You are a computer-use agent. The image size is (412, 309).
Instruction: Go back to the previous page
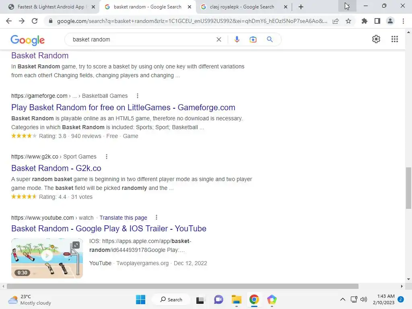tap(9, 21)
